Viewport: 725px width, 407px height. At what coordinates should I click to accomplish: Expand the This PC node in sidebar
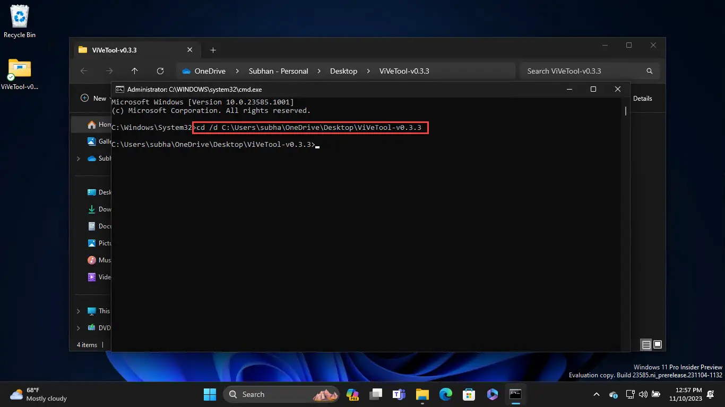pos(79,311)
